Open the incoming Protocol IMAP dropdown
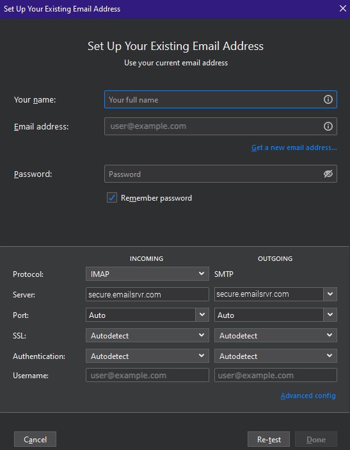Screen dimensions: 350x450 click(x=147, y=274)
